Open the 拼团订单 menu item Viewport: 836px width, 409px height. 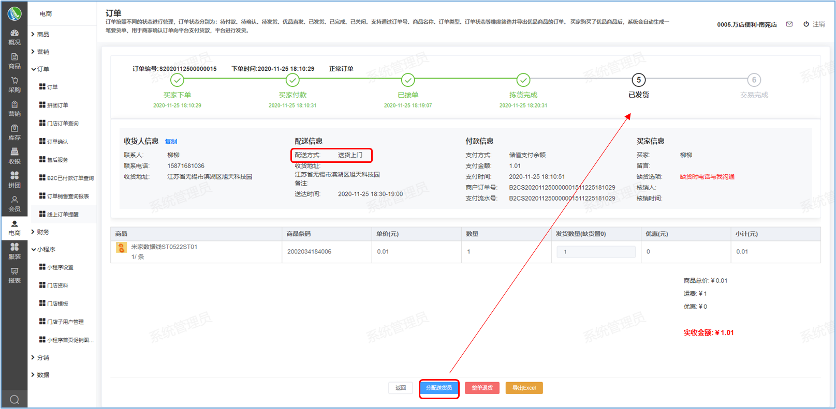(54, 105)
